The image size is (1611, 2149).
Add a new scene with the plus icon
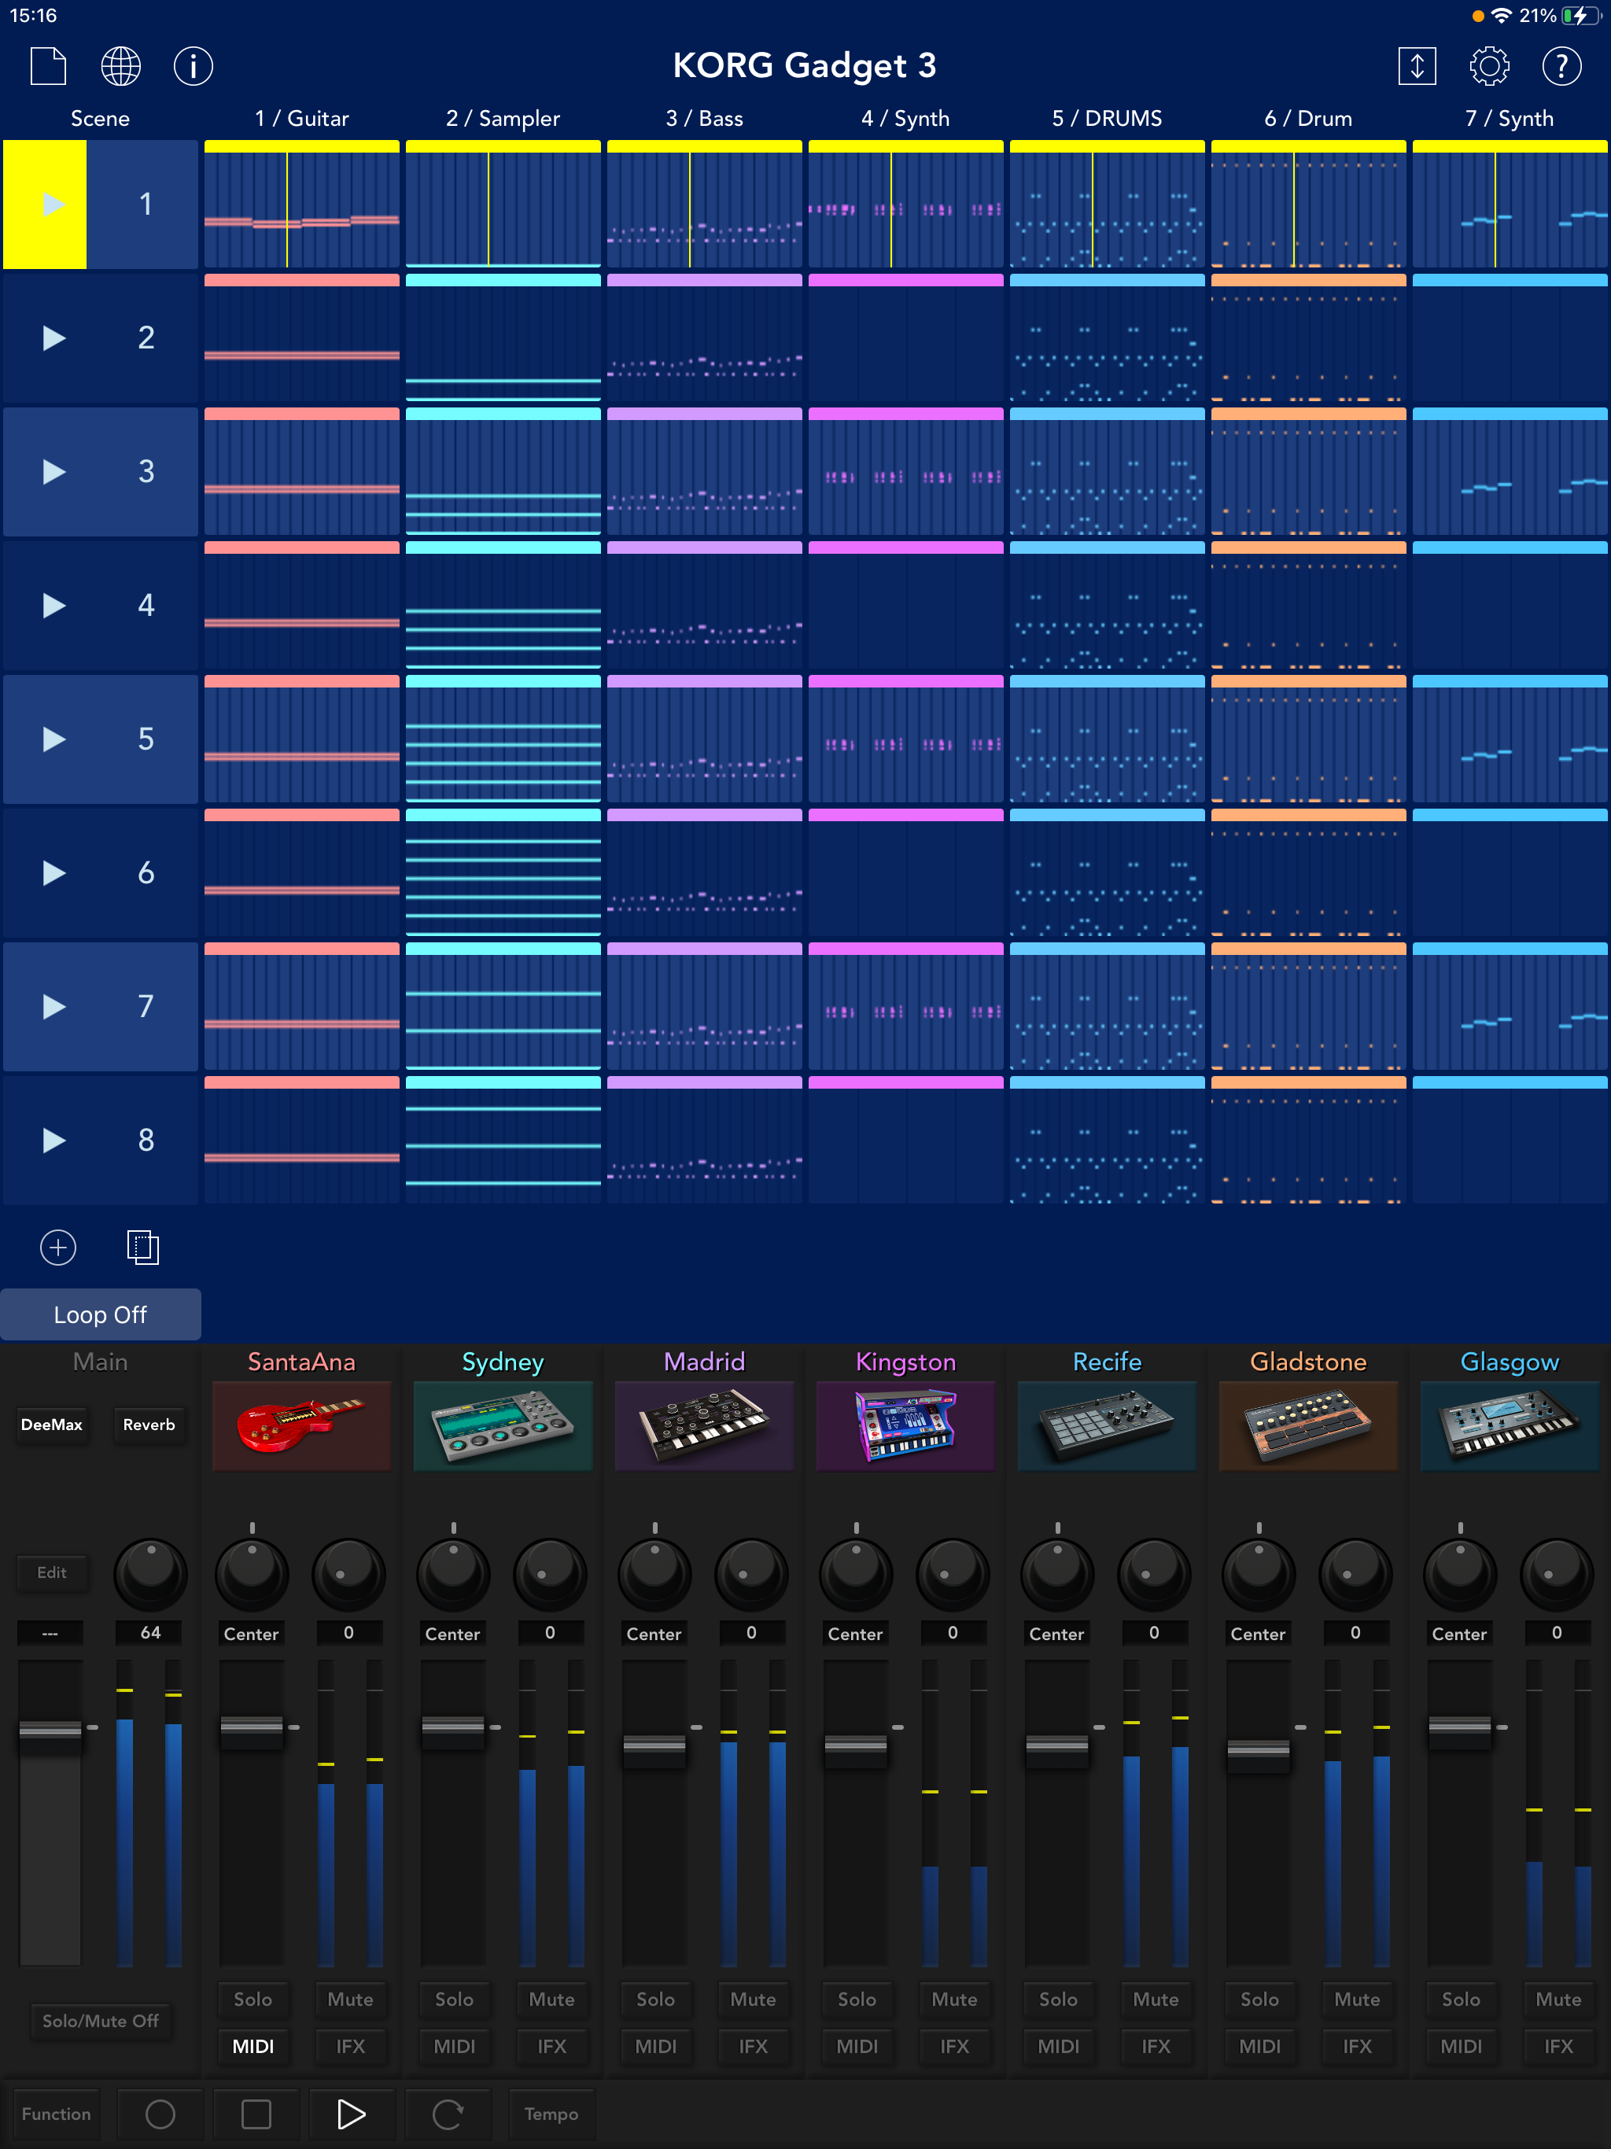click(57, 1247)
